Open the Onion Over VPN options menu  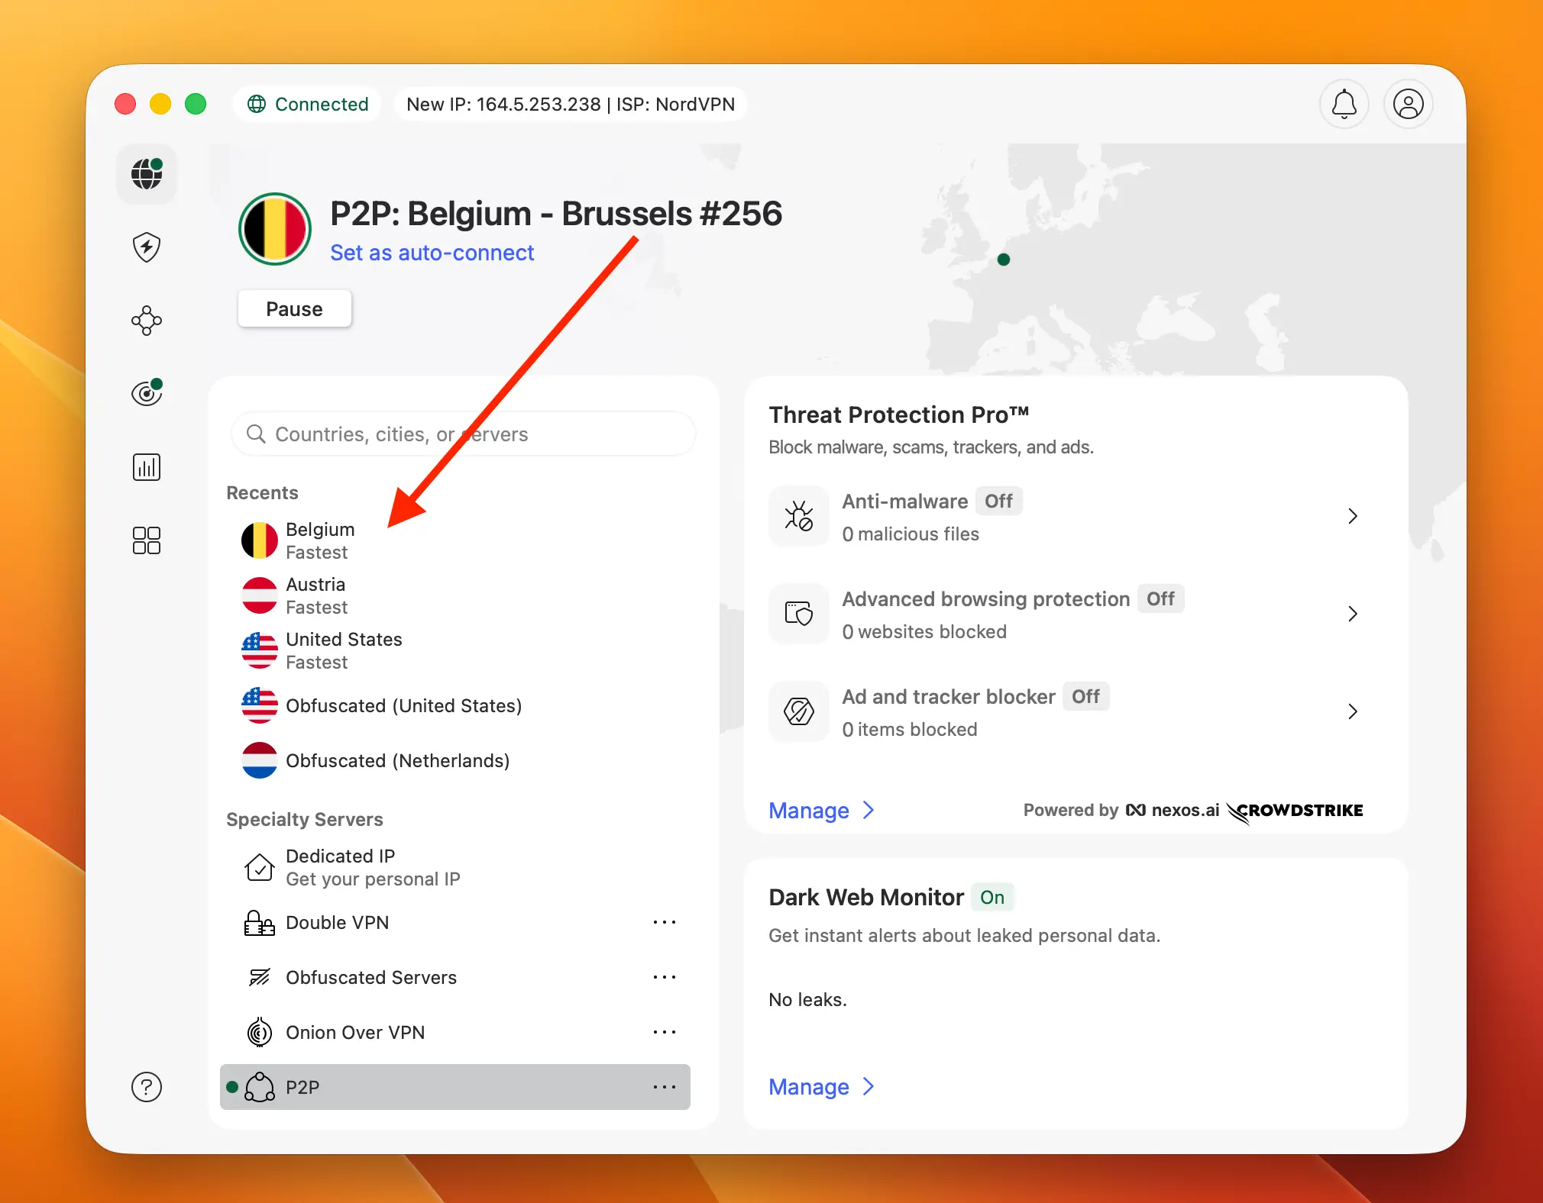pos(665,1032)
